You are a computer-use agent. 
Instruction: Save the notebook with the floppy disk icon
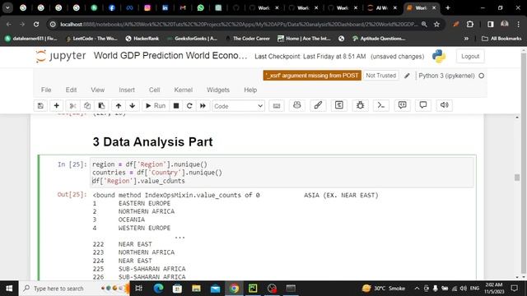pos(40,106)
